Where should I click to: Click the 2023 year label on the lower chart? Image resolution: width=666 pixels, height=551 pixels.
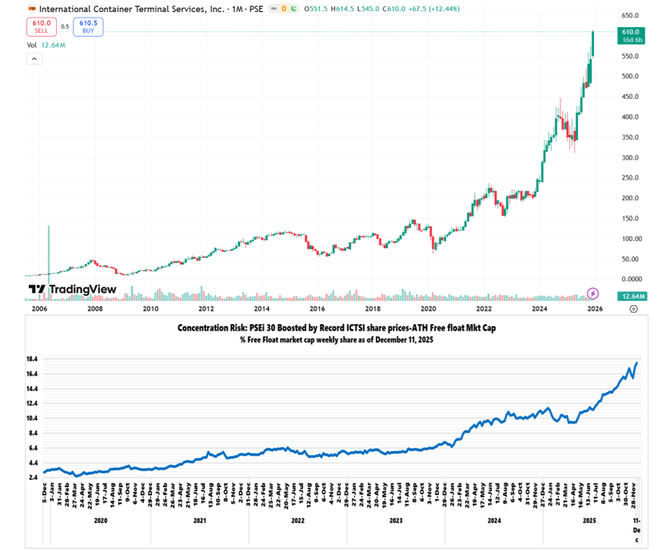[396, 521]
